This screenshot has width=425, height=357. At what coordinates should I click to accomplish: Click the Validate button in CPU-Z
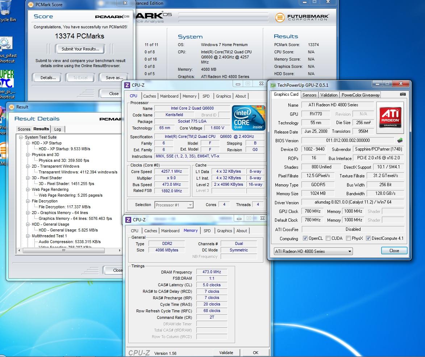[x=226, y=353]
